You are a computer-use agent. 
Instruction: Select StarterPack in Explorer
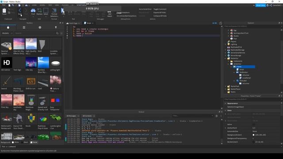tap(235, 87)
